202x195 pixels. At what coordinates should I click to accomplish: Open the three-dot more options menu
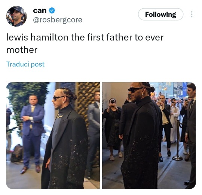[192, 14]
